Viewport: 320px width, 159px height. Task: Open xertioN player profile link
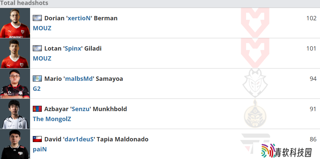coord(79,18)
